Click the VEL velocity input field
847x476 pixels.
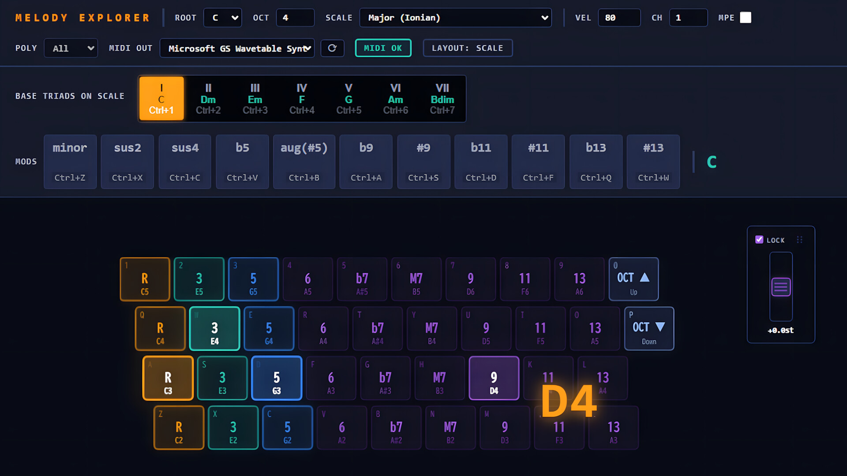[x=619, y=18]
